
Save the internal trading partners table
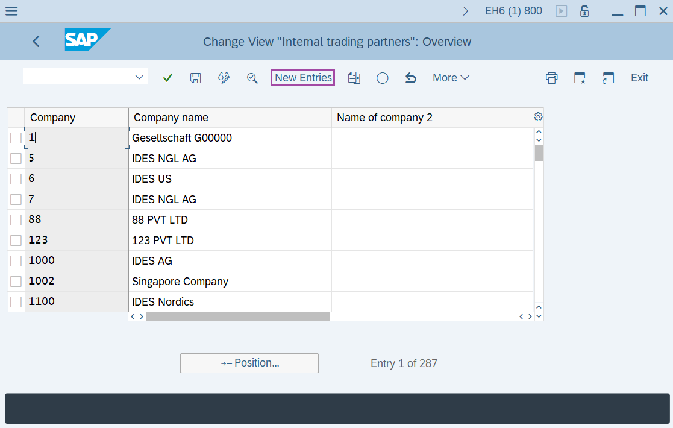pos(195,78)
